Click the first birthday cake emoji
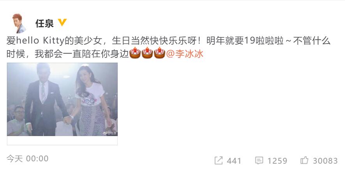 (135, 53)
